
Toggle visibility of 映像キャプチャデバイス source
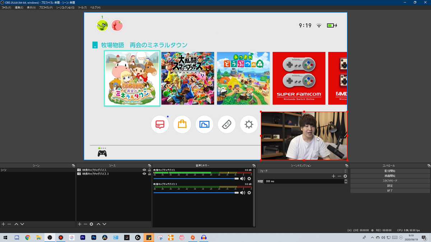point(144,170)
